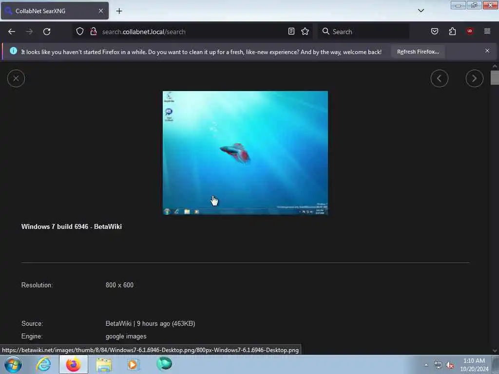
Task: Open the Firefox hamburger menu
Action: 487,31
